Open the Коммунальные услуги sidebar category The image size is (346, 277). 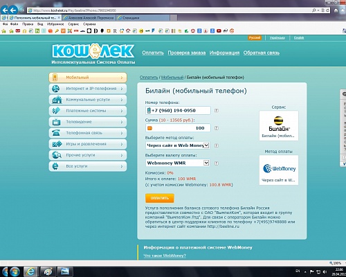pos(88,100)
